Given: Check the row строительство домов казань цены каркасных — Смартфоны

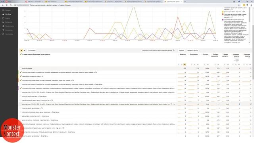Looking at the screenshot, I should [21, 112].
